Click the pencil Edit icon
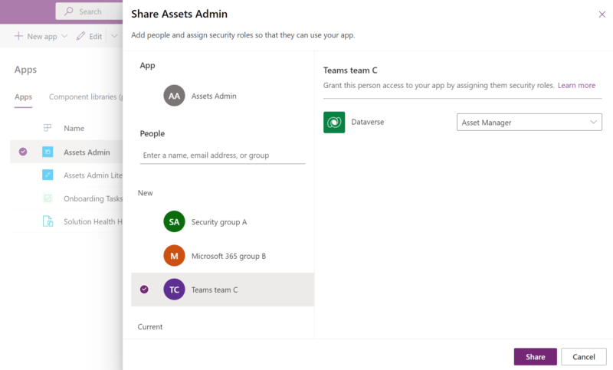Screen dimensions: 613x370 point(80,36)
